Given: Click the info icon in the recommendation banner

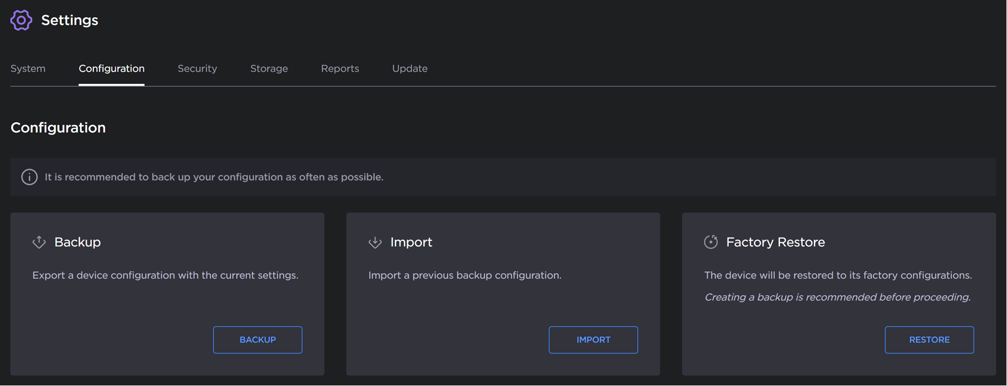Looking at the screenshot, I should coord(29,177).
